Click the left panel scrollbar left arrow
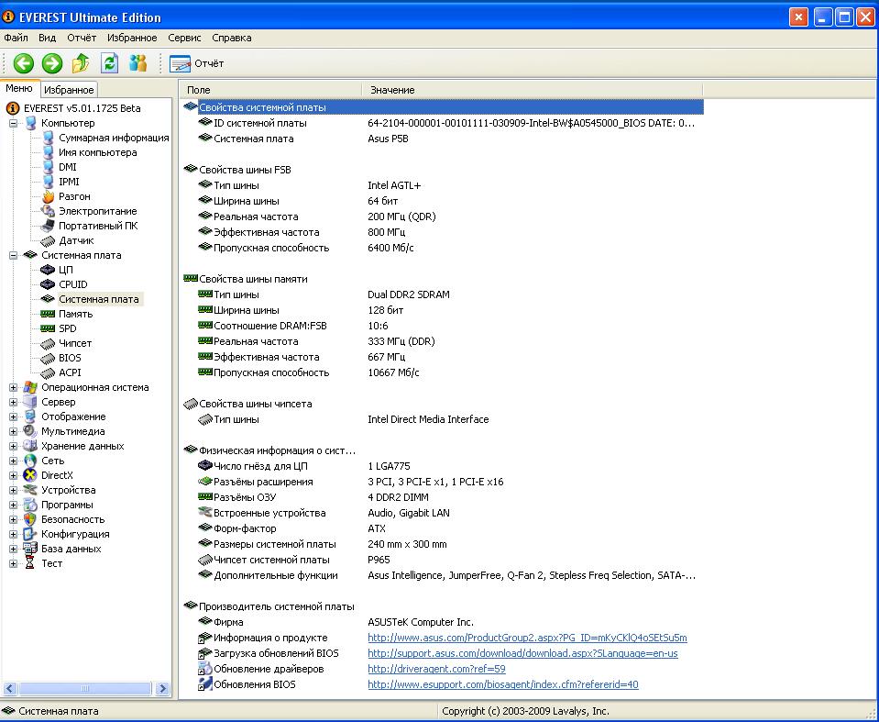The height and width of the screenshot is (722, 879). tap(10, 688)
